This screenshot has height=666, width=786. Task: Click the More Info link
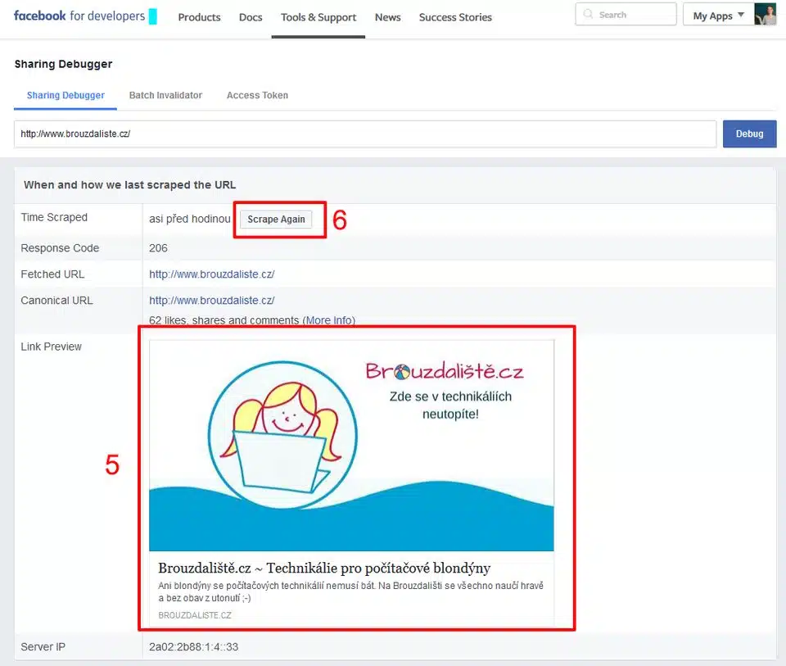click(329, 320)
